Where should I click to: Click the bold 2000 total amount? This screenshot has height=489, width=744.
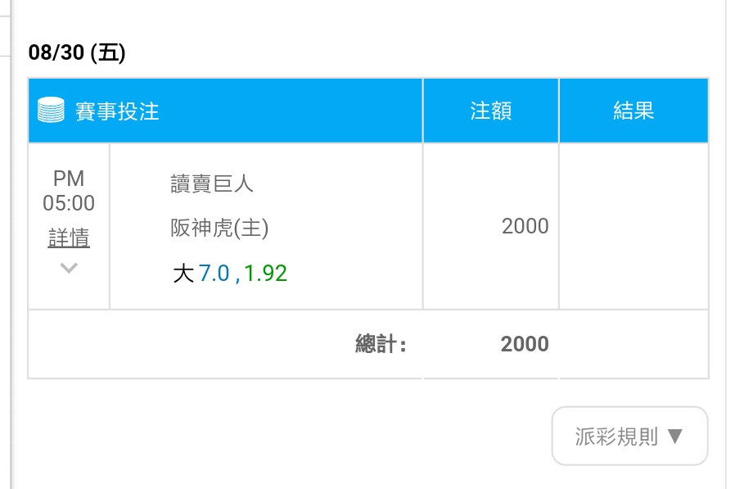(x=525, y=344)
